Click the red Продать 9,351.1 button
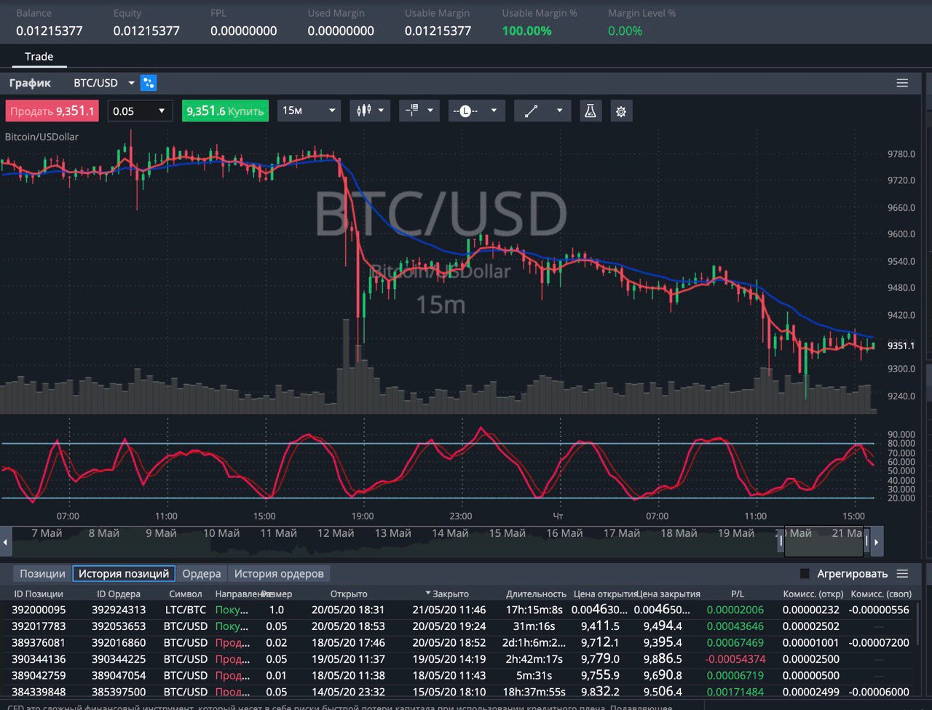Screen dimensions: 932x710 click(x=51, y=111)
